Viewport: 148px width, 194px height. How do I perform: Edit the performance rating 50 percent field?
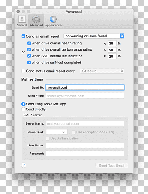tap(112, 50)
